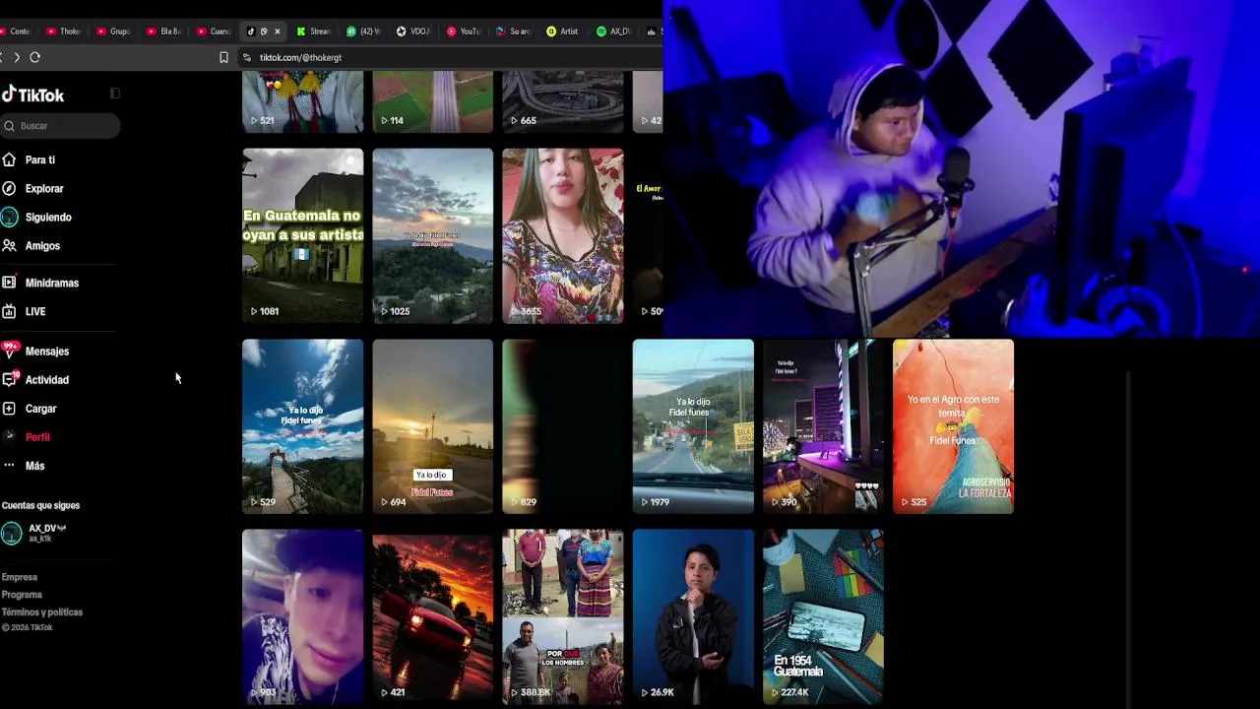1260x709 pixels.
Task: Go forward in browser history
Action: [16, 57]
